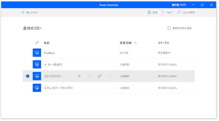
Task: Click the メール一括送信 flow icon
Action: point(37,65)
